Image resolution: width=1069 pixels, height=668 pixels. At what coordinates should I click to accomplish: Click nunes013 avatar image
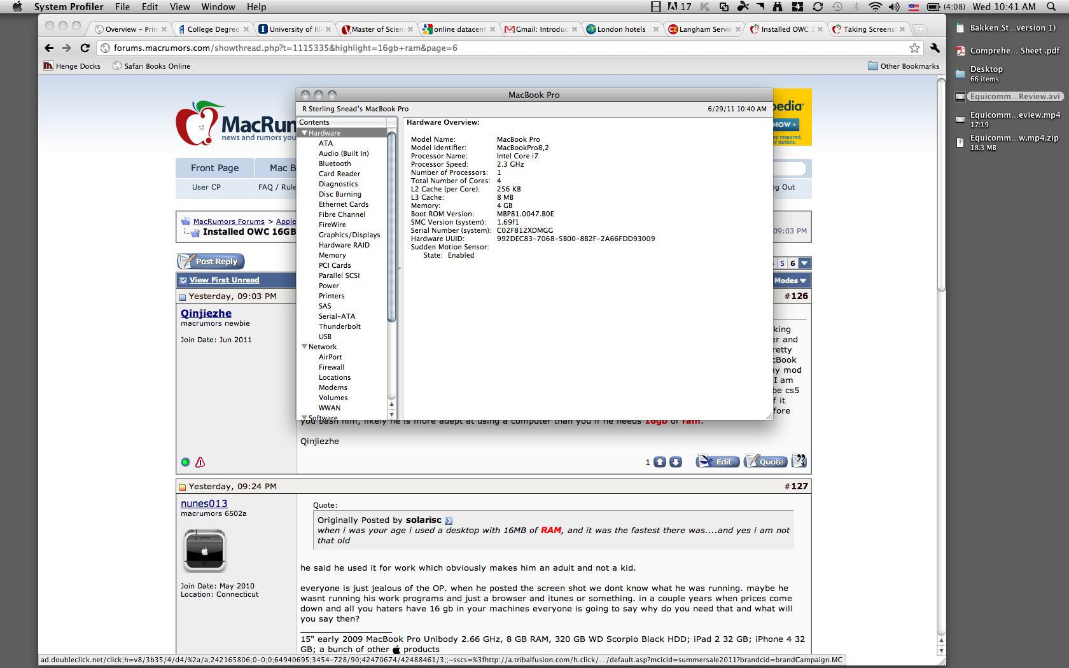[x=205, y=551]
